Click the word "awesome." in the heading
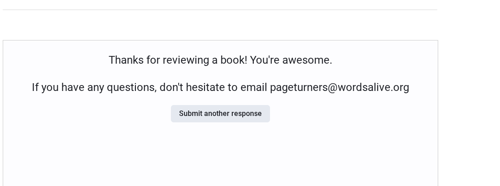 point(307,60)
